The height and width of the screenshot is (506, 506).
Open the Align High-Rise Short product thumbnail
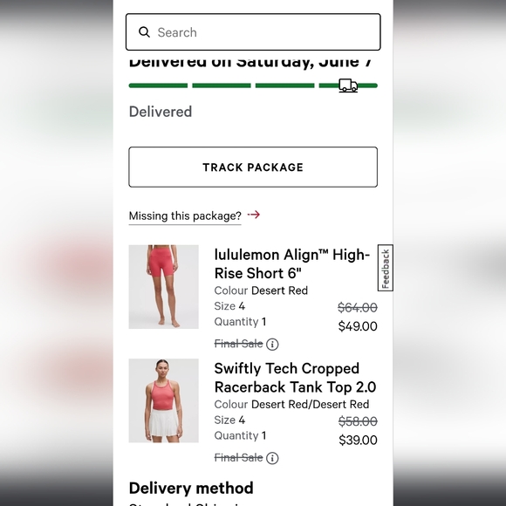(164, 286)
